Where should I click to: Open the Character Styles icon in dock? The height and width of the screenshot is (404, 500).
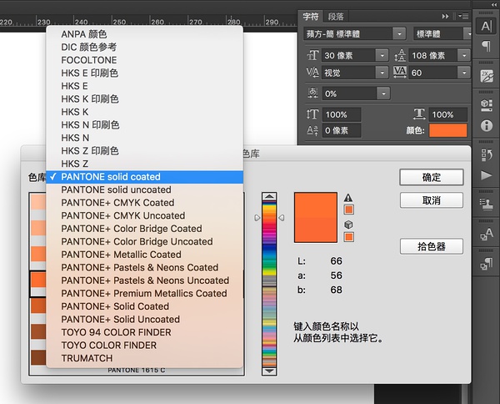click(x=487, y=234)
